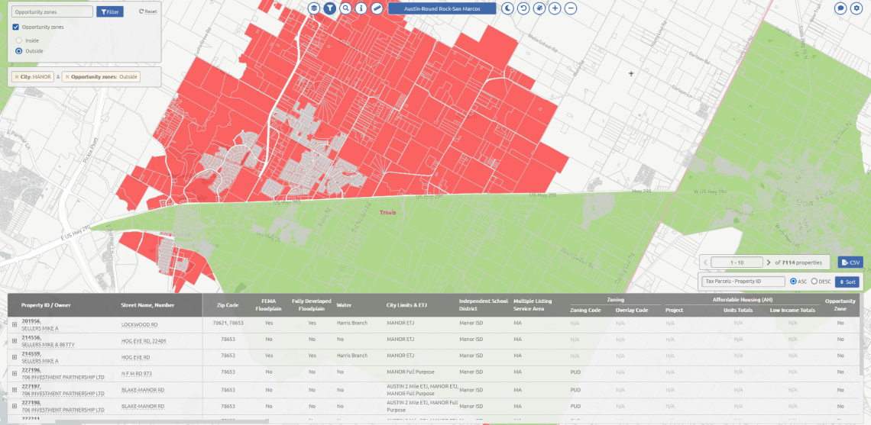This screenshot has width=871, height=425.
Task: Choose ASC sort order
Action: point(793,282)
